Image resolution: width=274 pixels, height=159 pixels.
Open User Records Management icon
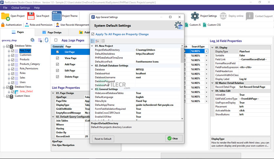(57, 25)
